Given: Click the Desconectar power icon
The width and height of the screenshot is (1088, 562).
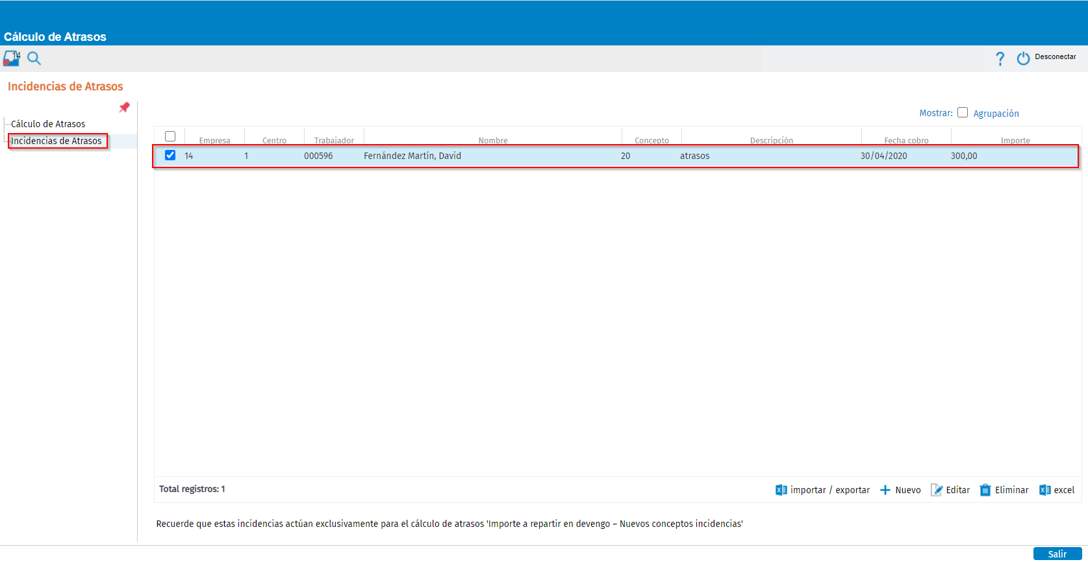Looking at the screenshot, I should point(1023,58).
